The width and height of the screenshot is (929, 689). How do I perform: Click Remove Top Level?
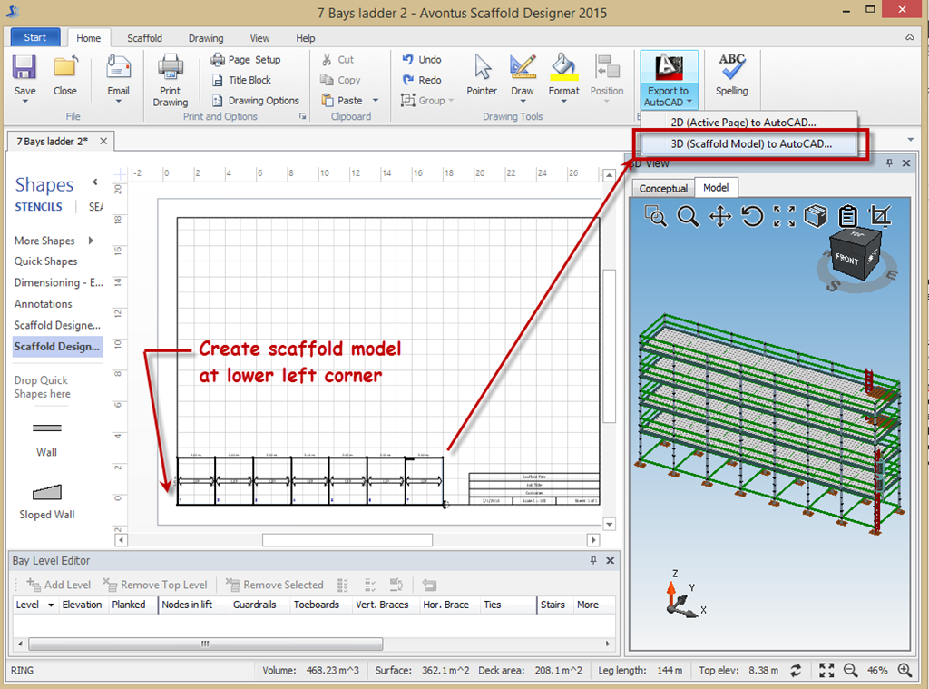pos(155,585)
